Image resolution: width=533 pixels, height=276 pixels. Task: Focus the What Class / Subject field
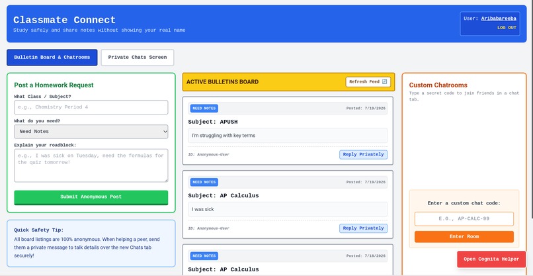(x=91, y=107)
